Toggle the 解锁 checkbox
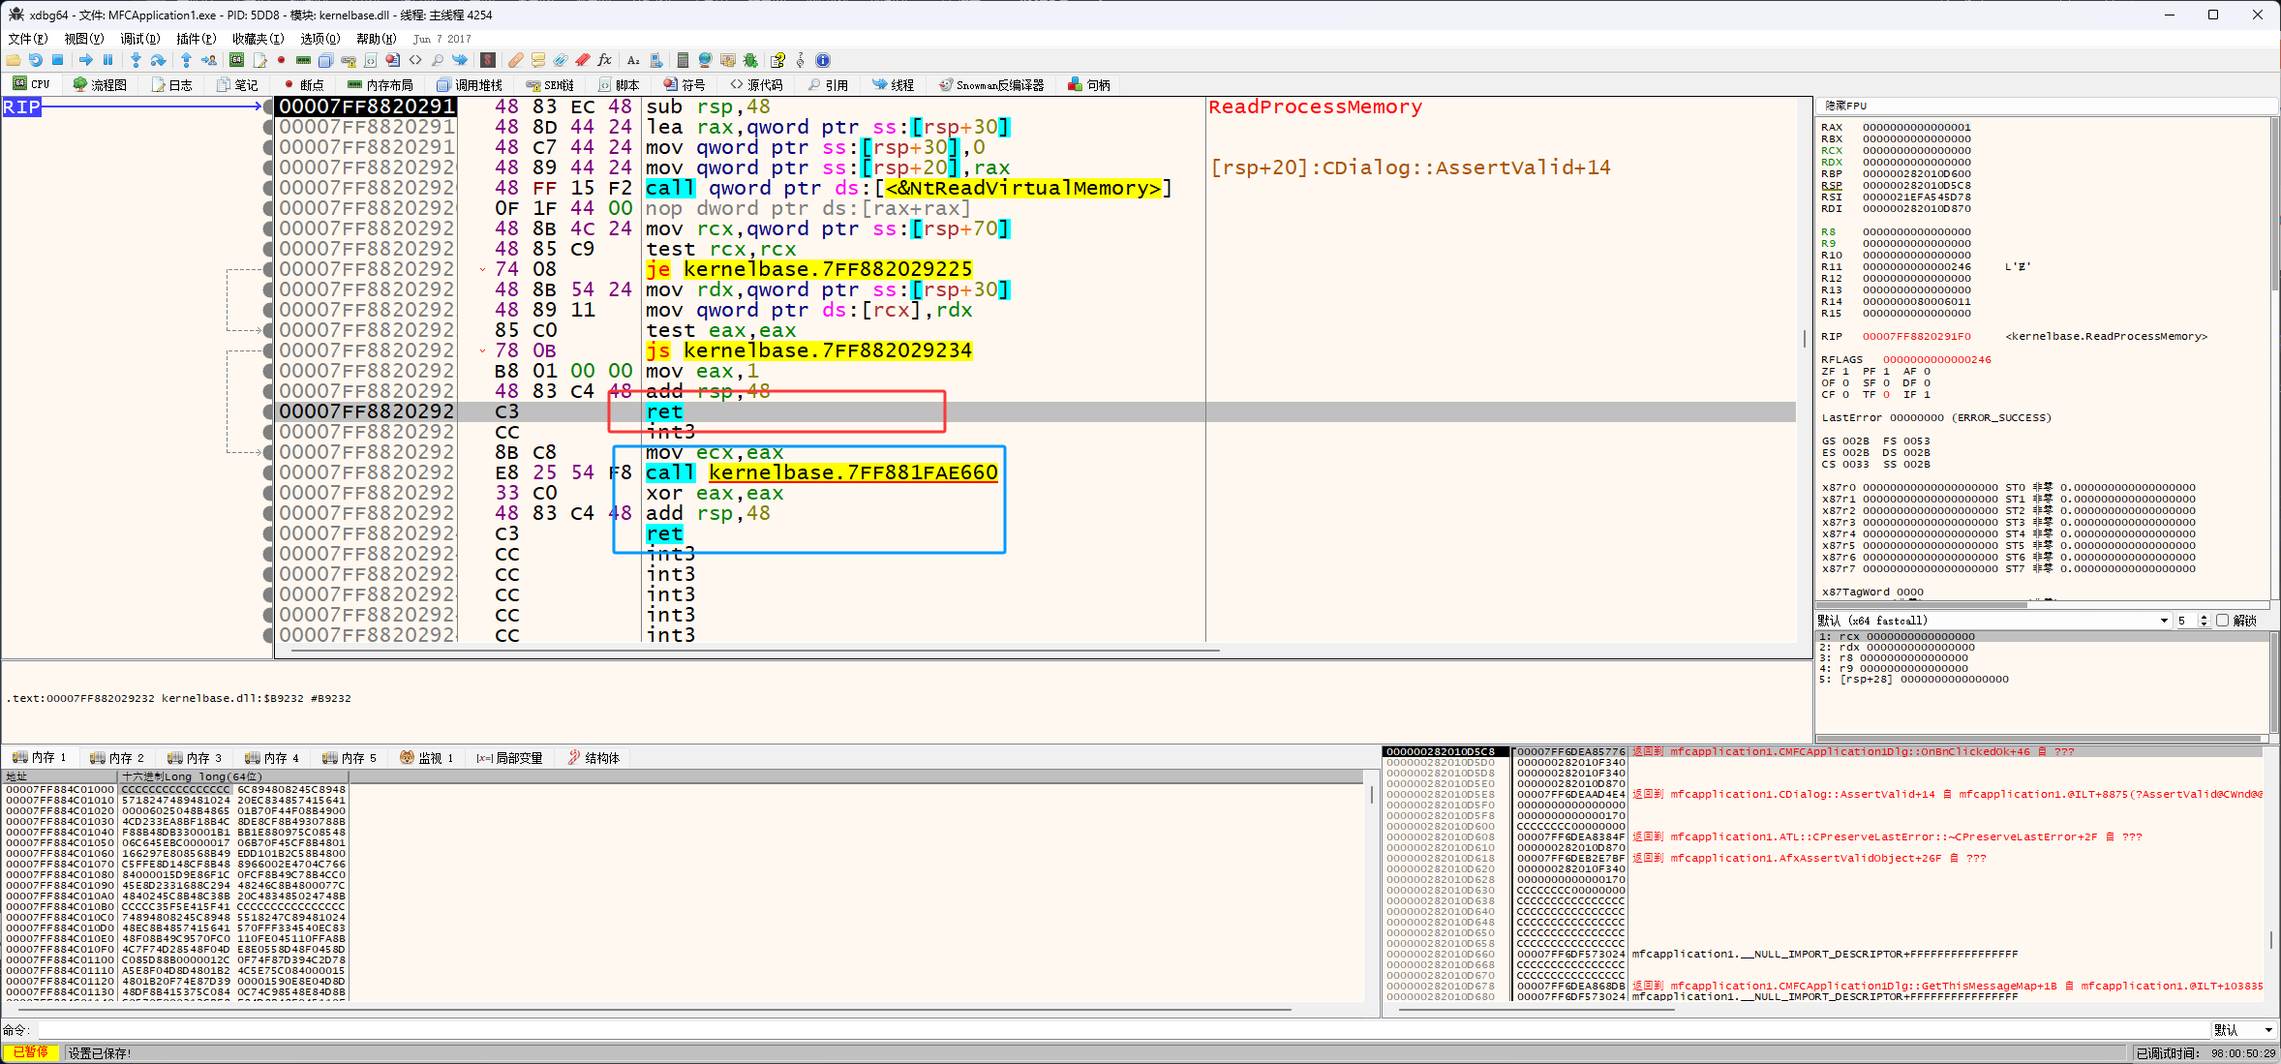 click(x=2222, y=621)
